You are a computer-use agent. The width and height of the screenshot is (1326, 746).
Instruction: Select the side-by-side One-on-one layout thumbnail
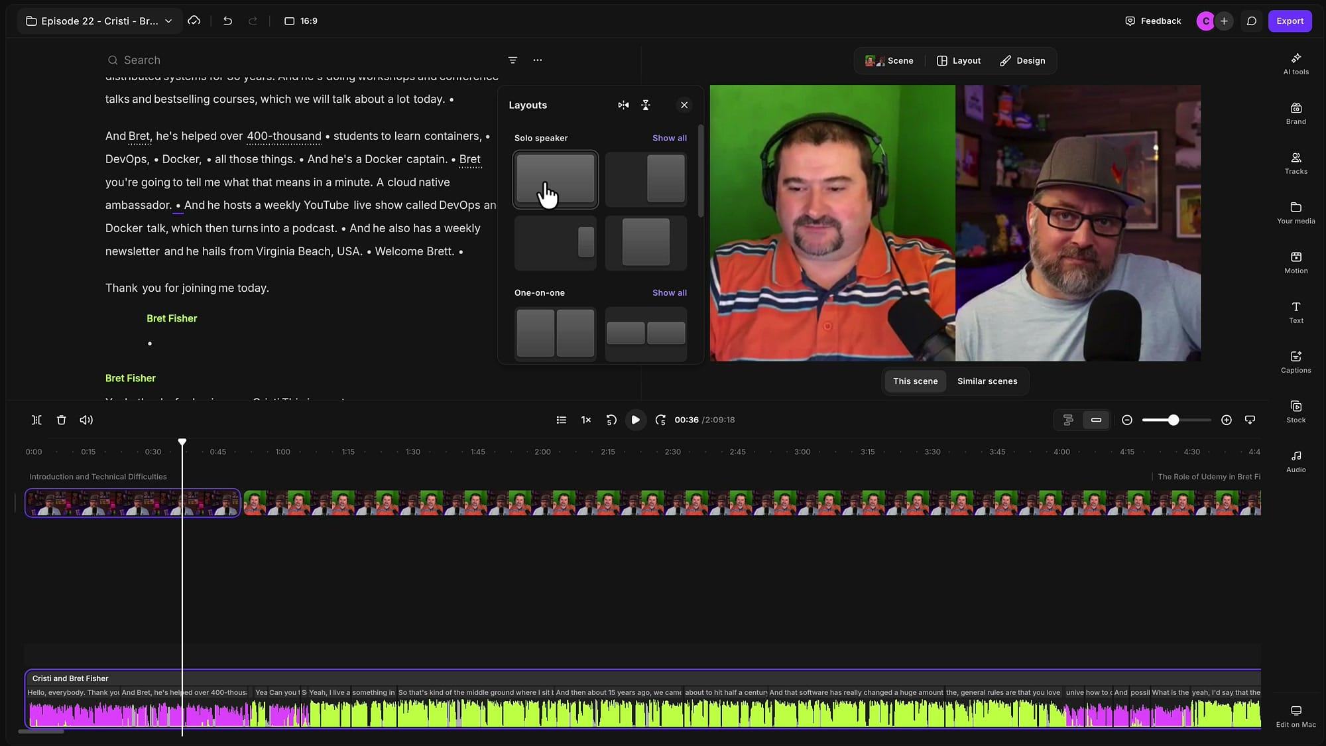(555, 334)
